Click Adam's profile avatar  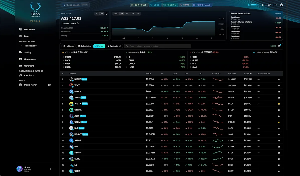[x=20, y=169]
